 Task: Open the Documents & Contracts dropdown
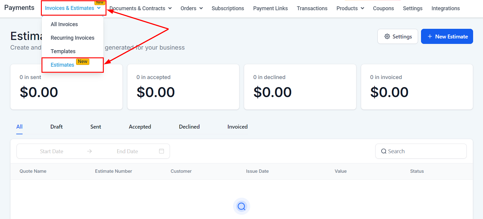(140, 8)
